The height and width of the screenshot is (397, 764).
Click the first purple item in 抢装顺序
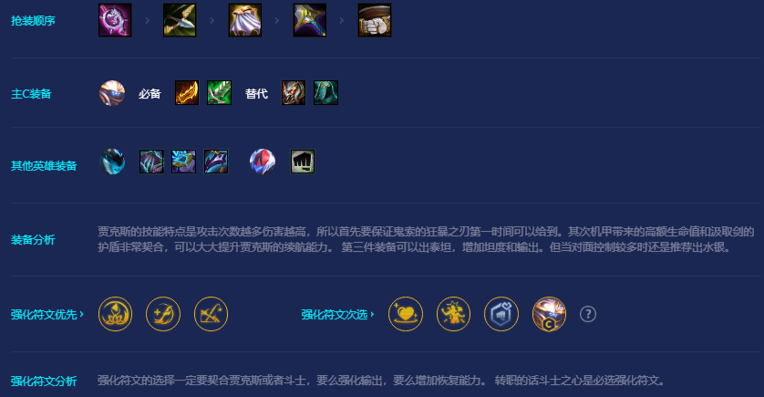[x=115, y=20]
